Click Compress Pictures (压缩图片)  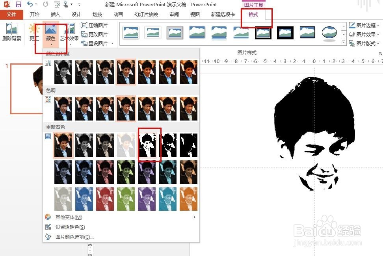(x=94, y=25)
